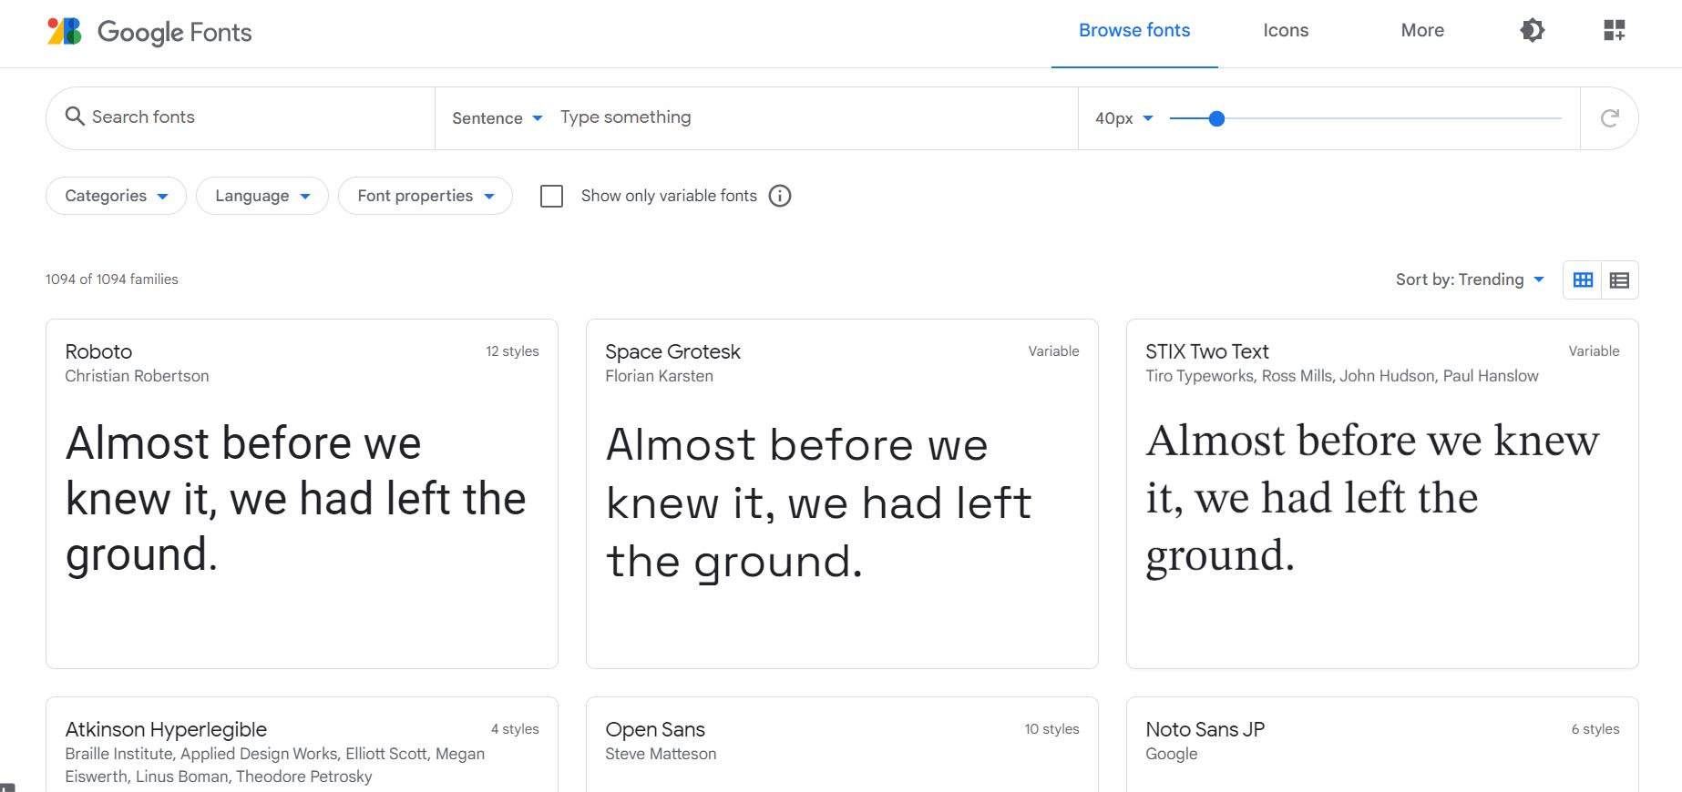Click the Christian Robertson author name
The height and width of the screenshot is (792, 1682).
[137, 376]
